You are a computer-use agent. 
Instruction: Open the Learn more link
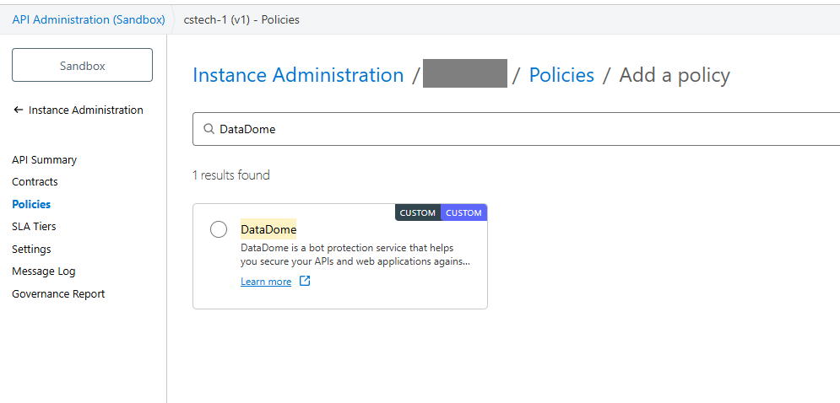point(266,282)
